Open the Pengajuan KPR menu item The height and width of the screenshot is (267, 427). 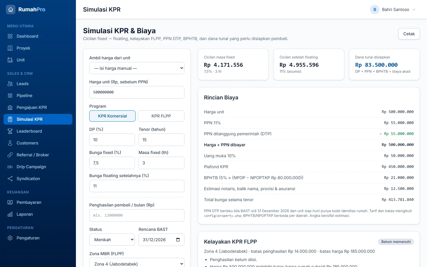[x=38, y=107]
